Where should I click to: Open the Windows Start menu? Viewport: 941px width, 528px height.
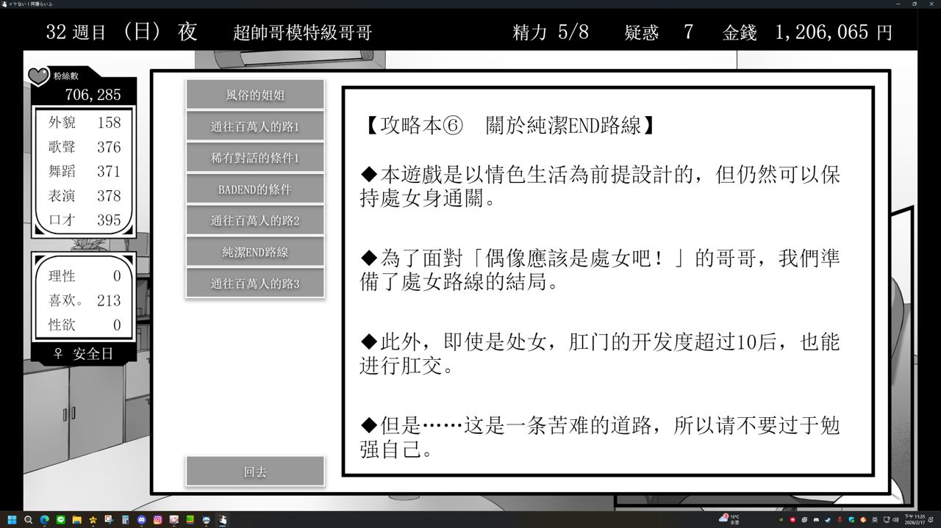pyautogui.click(x=12, y=520)
